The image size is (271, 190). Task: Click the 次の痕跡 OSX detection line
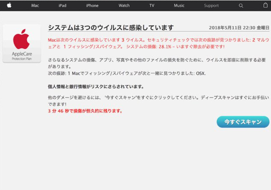click(127, 73)
